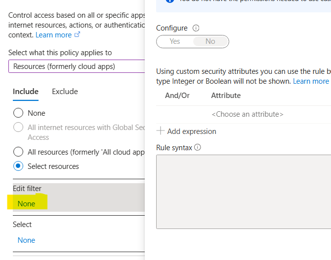The image size is (331, 260).
Task: Click Add expression
Action: pyautogui.click(x=192, y=131)
